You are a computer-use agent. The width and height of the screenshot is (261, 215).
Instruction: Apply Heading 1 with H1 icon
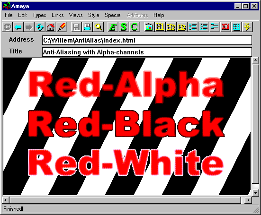[160, 27]
